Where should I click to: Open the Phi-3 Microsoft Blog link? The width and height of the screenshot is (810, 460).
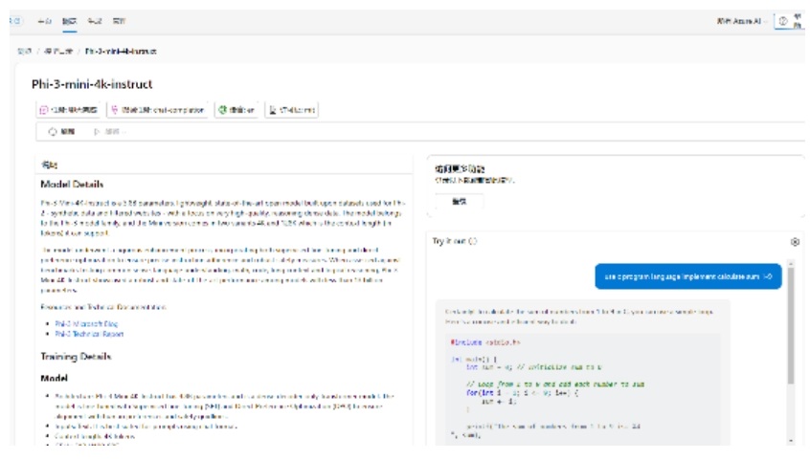86,323
